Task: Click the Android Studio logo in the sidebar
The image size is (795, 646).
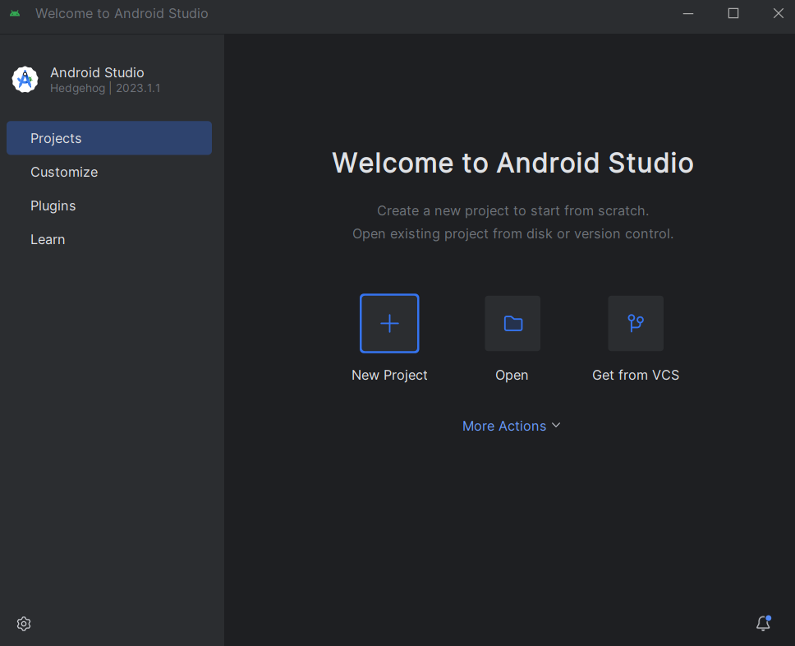Action: (x=25, y=80)
